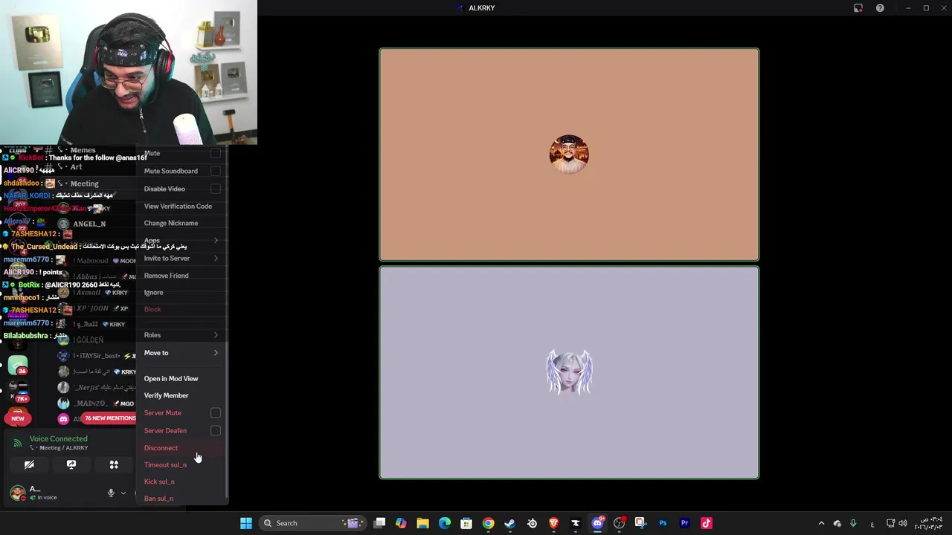Screen dimensions: 952x535
Task: Select member GÖLDEN
Action: [x=89, y=340]
